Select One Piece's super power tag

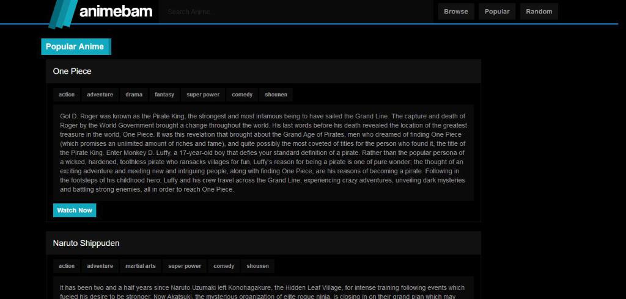(203, 95)
